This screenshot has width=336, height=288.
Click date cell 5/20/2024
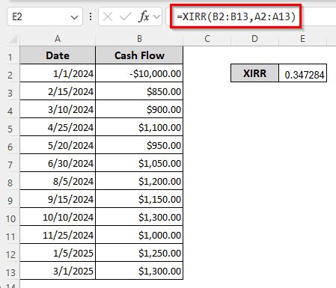58,145
